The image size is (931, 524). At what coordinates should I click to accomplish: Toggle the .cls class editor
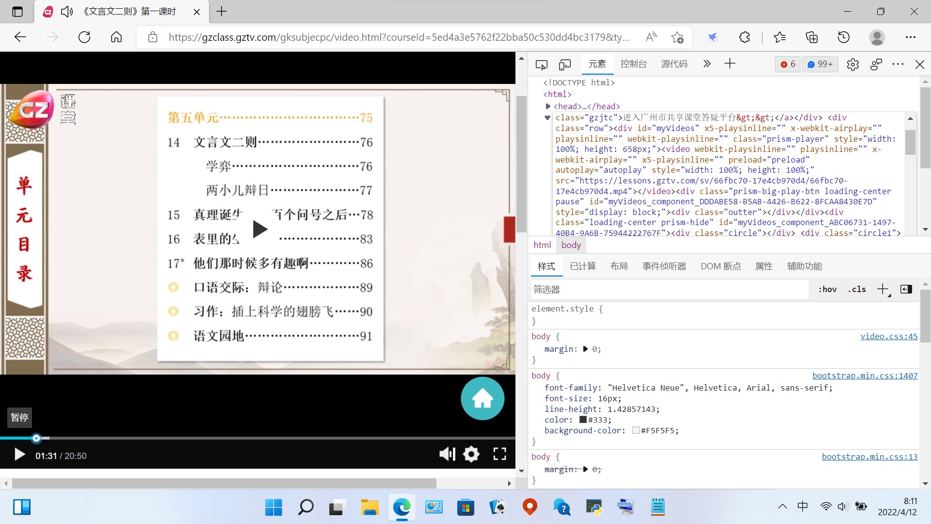857,290
